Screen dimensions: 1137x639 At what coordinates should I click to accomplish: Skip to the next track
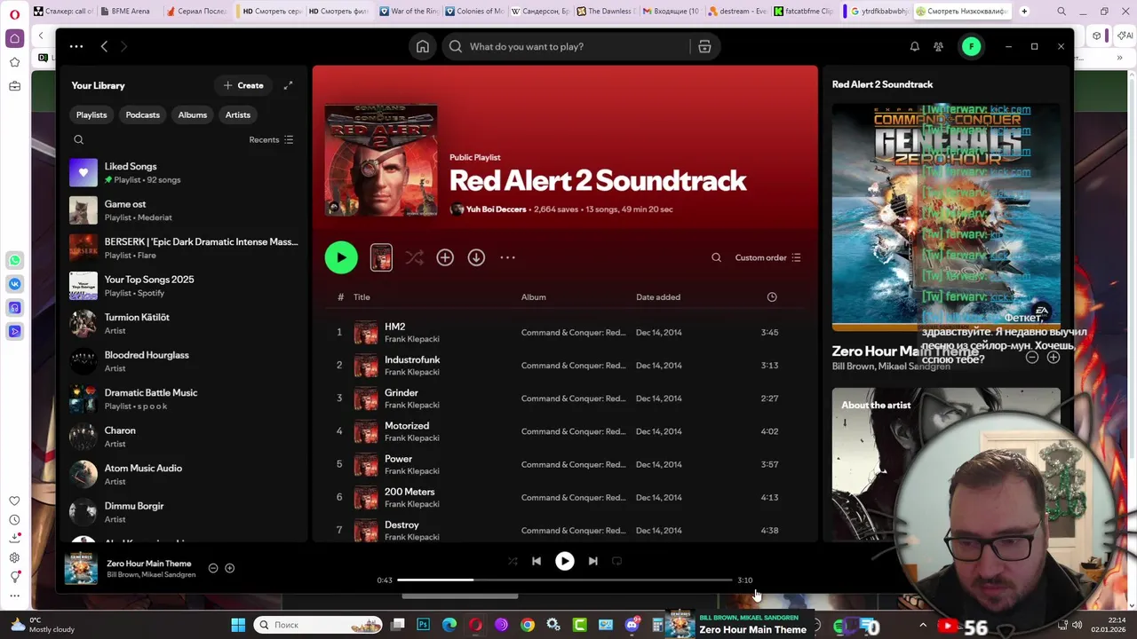(592, 561)
